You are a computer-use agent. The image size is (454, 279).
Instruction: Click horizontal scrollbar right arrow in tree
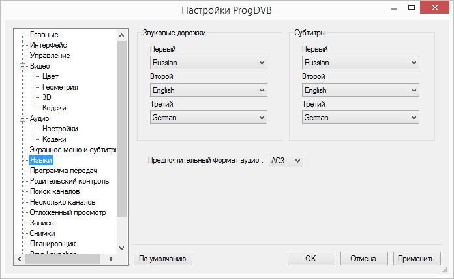coord(112,259)
